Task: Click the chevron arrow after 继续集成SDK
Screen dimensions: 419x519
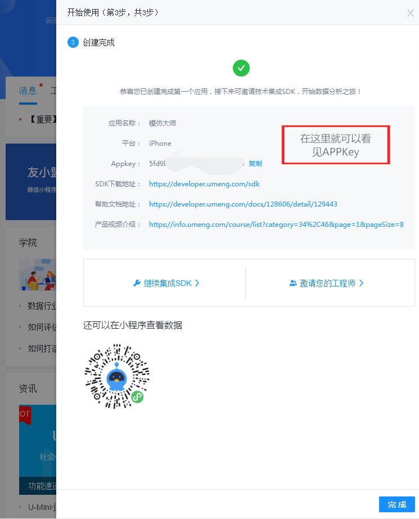Action: click(x=197, y=283)
